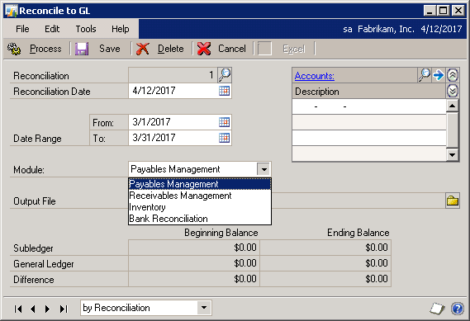
Task: Click the Cancel button label
Action: [232, 49]
